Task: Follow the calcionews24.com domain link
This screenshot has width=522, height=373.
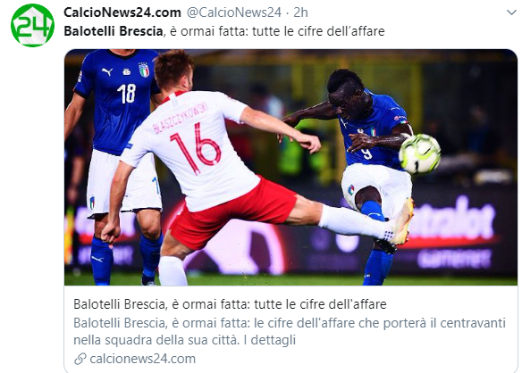Action: pyautogui.click(x=142, y=359)
